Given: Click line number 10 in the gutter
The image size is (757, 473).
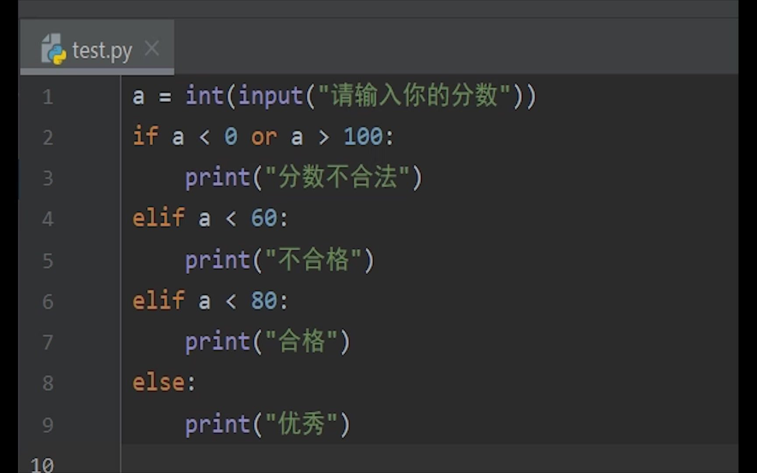Looking at the screenshot, I should tap(42, 464).
